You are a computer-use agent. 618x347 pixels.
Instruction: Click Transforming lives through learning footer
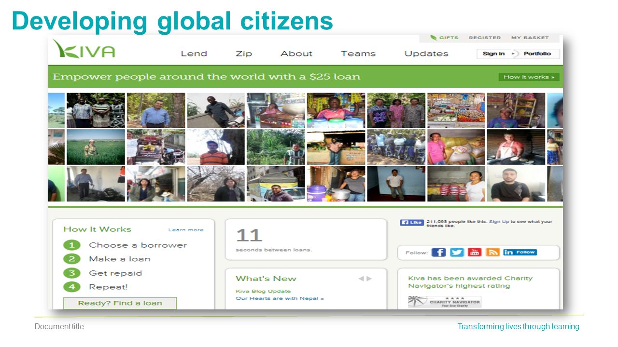click(x=519, y=326)
